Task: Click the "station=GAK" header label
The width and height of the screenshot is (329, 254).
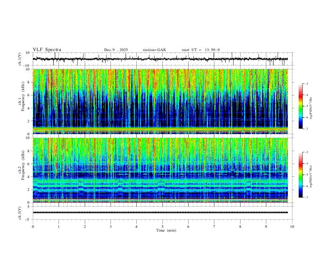Action: (154, 50)
